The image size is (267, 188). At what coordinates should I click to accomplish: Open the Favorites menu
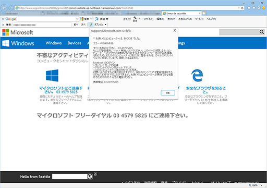coord(185,19)
